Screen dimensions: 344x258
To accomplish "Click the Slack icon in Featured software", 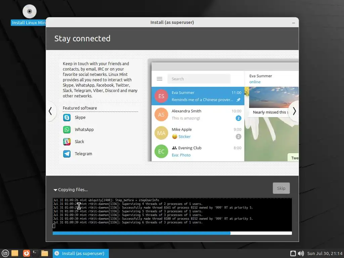I will (x=67, y=142).
